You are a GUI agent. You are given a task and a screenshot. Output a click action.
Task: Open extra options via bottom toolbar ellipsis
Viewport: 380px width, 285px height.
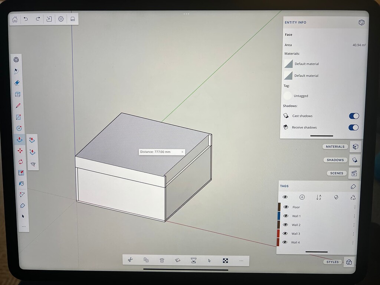(241, 261)
